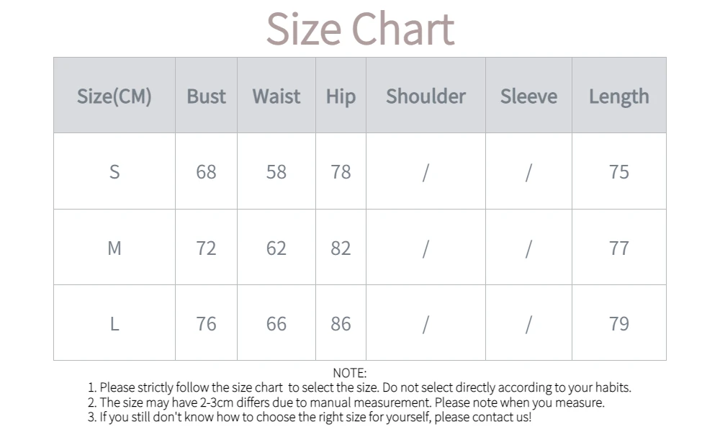
Task: Click the Bust column header
Action: (206, 96)
